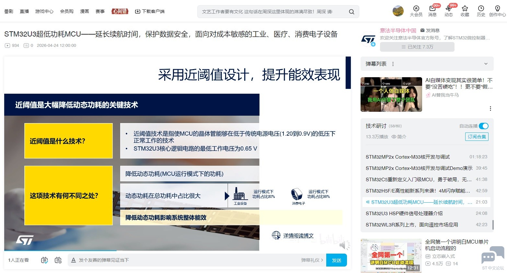Open uploader 立芯嵌入式 link
This screenshot has height=273, width=507.
(x=444, y=256)
